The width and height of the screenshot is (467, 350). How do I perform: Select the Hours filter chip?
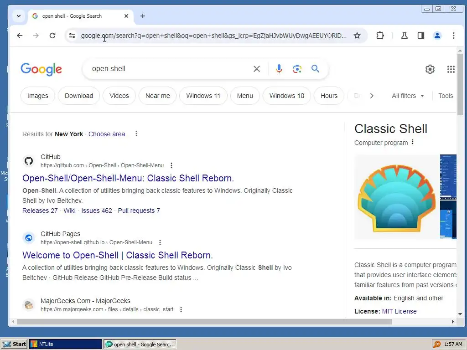click(329, 96)
